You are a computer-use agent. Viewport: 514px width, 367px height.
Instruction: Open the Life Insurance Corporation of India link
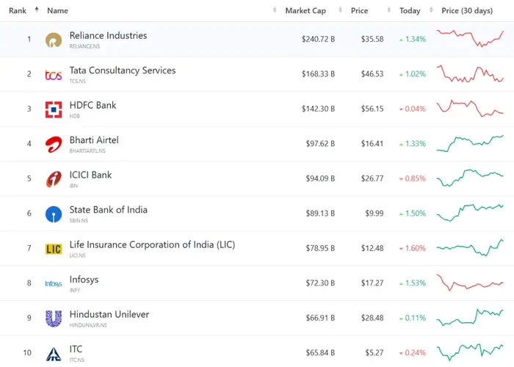pos(152,244)
